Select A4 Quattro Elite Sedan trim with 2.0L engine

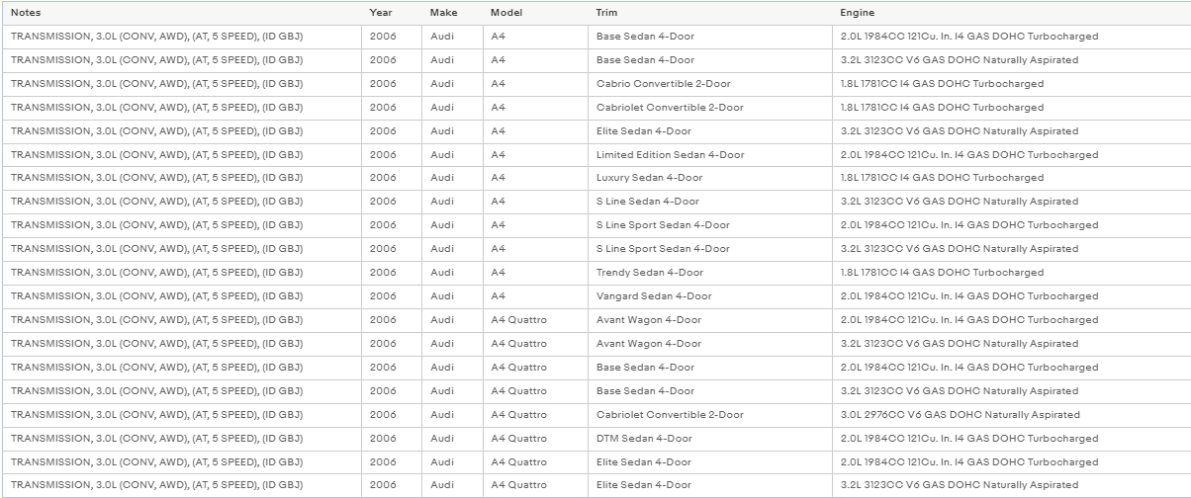710,462
